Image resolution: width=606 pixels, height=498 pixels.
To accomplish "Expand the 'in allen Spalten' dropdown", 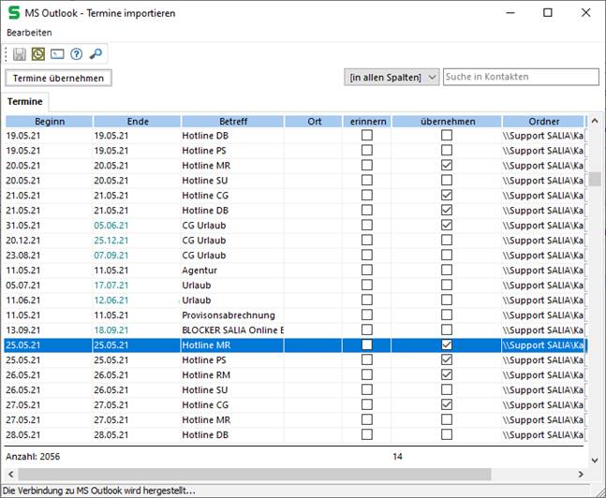I will 392,78.
